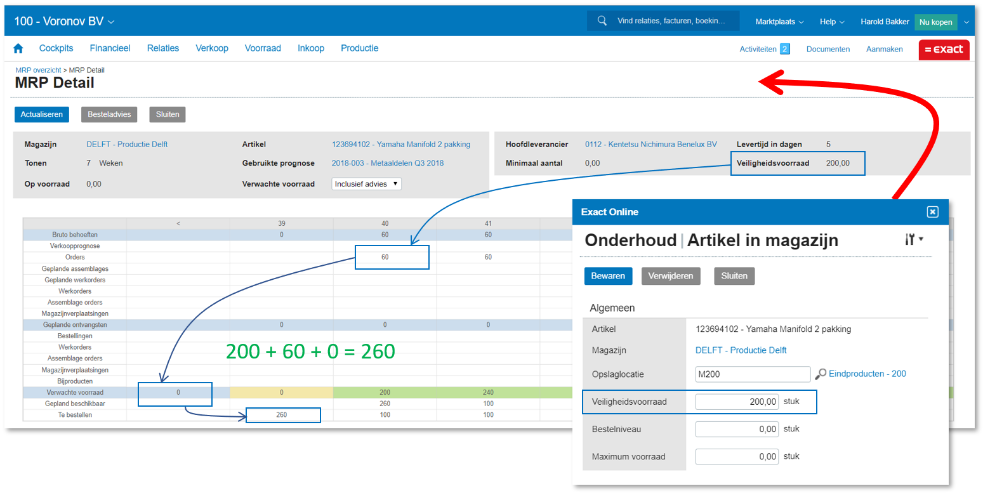983x493 pixels.
Task: Click the magnifier lookup next to Opslaglocatie
Action: click(821, 374)
